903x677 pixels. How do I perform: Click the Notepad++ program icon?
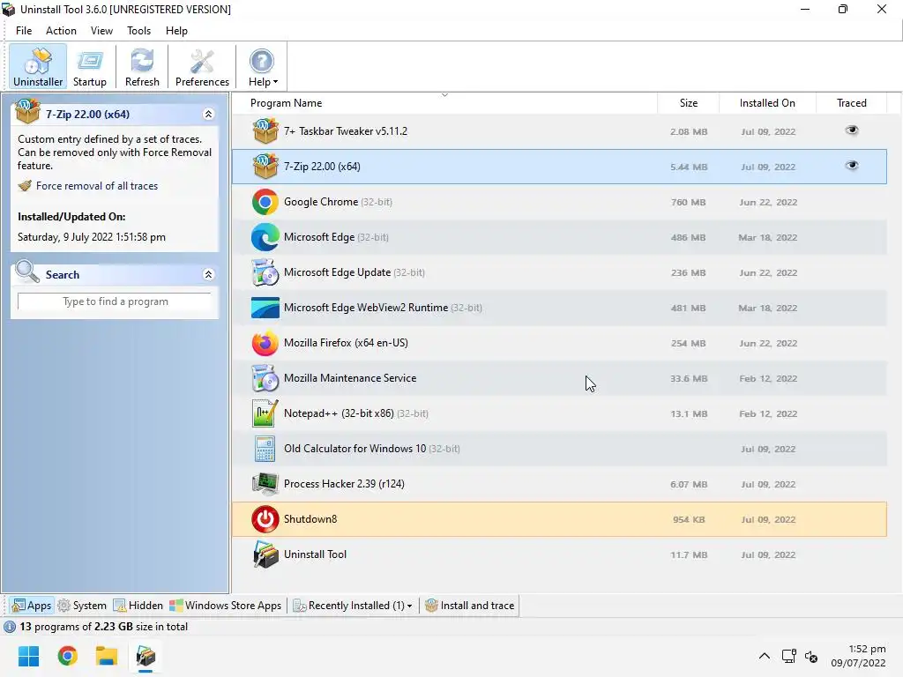[x=265, y=413]
